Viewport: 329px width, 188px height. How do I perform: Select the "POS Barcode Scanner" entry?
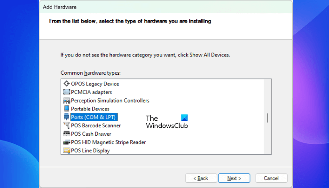[96, 125]
